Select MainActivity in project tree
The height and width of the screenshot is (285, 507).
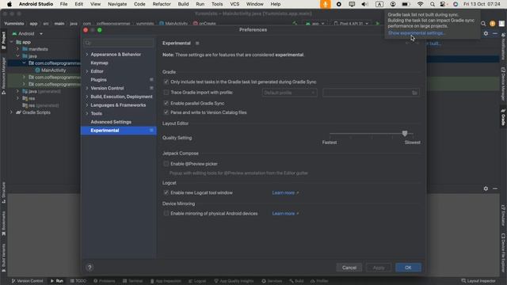(50, 70)
